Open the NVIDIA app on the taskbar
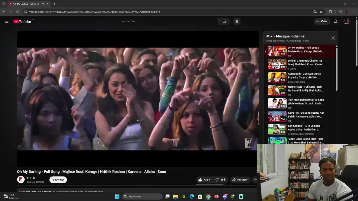This screenshot has width=358, height=201. [x=183, y=197]
